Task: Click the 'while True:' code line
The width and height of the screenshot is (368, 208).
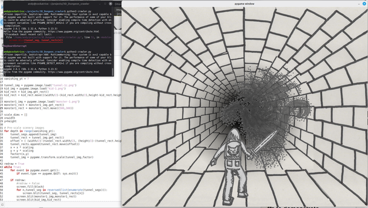Action: click(13, 167)
